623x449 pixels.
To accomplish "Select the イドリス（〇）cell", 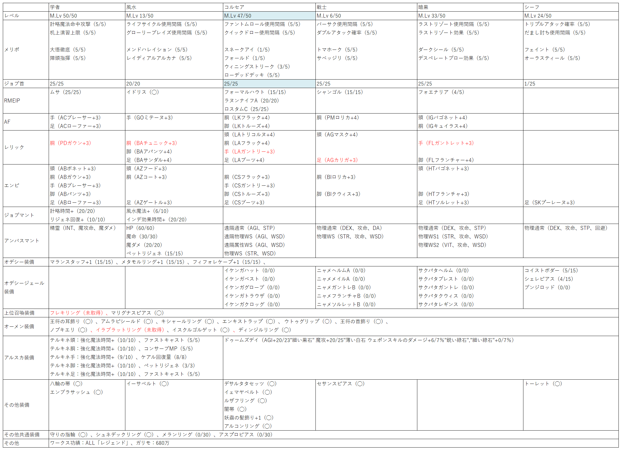I will tap(143, 92).
